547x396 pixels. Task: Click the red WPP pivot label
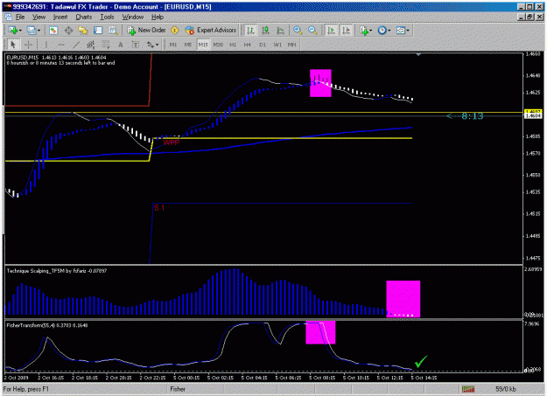click(172, 142)
